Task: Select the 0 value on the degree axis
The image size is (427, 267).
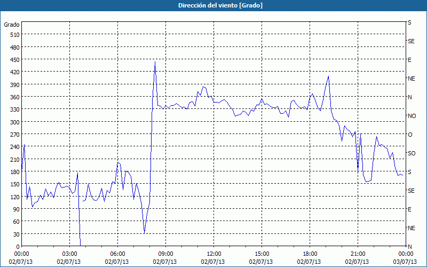Action: (18, 247)
